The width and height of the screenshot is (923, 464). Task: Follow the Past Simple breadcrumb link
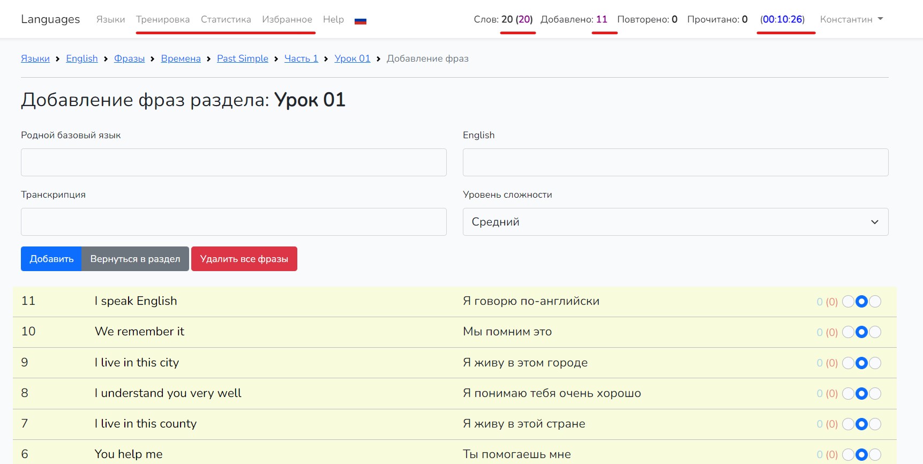[x=242, y=58]
